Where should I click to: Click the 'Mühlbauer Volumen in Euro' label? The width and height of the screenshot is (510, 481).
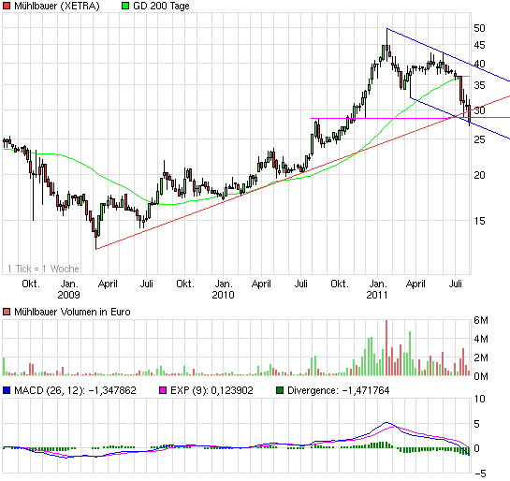pyautogui.click(x=72, y=312)
